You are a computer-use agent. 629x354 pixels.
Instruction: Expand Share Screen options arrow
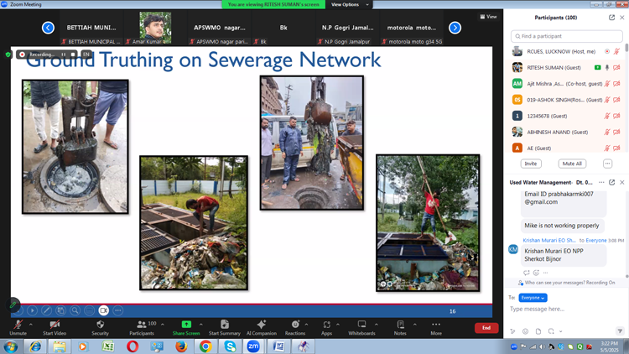click(201, 325)
